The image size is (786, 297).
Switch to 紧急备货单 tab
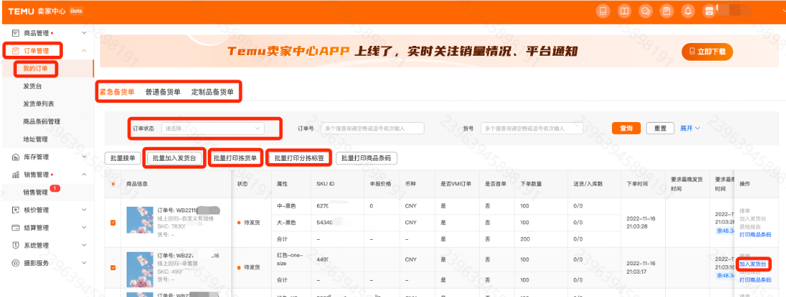[117, 92]
